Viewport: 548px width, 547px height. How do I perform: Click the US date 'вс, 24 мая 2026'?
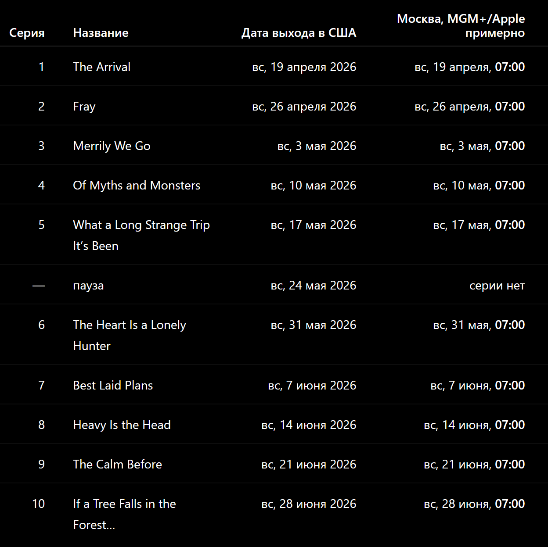(x=314, y=286)
